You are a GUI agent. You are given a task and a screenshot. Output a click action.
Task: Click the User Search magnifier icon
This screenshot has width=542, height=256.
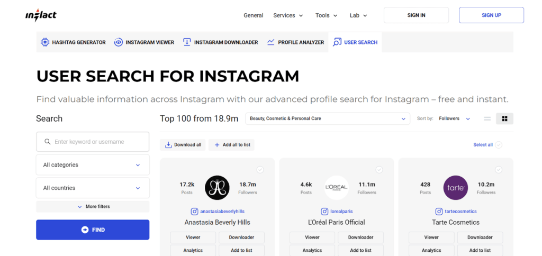pyautogui.click(x=337, y=42)
